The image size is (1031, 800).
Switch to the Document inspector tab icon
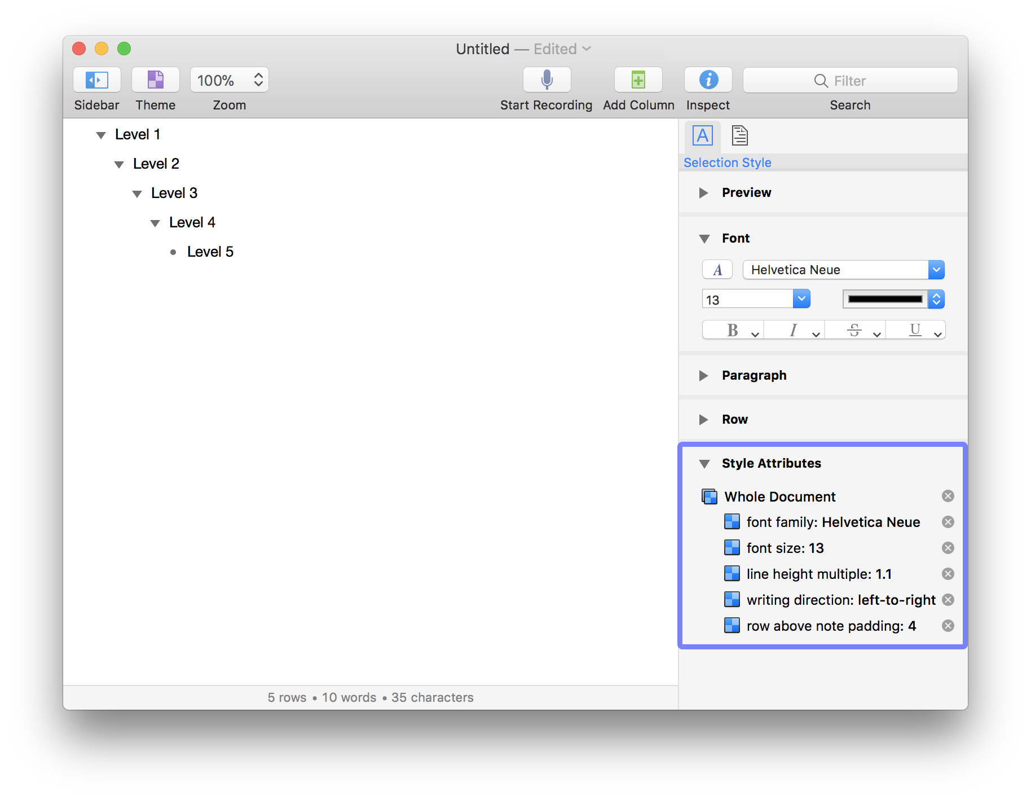(739, 136)
